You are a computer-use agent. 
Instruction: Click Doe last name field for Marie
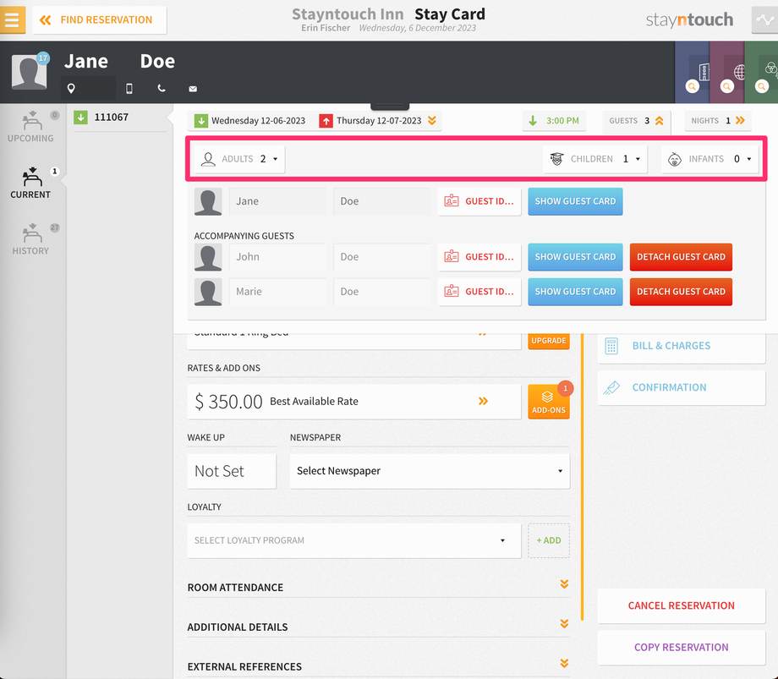(x=382, y=292)
